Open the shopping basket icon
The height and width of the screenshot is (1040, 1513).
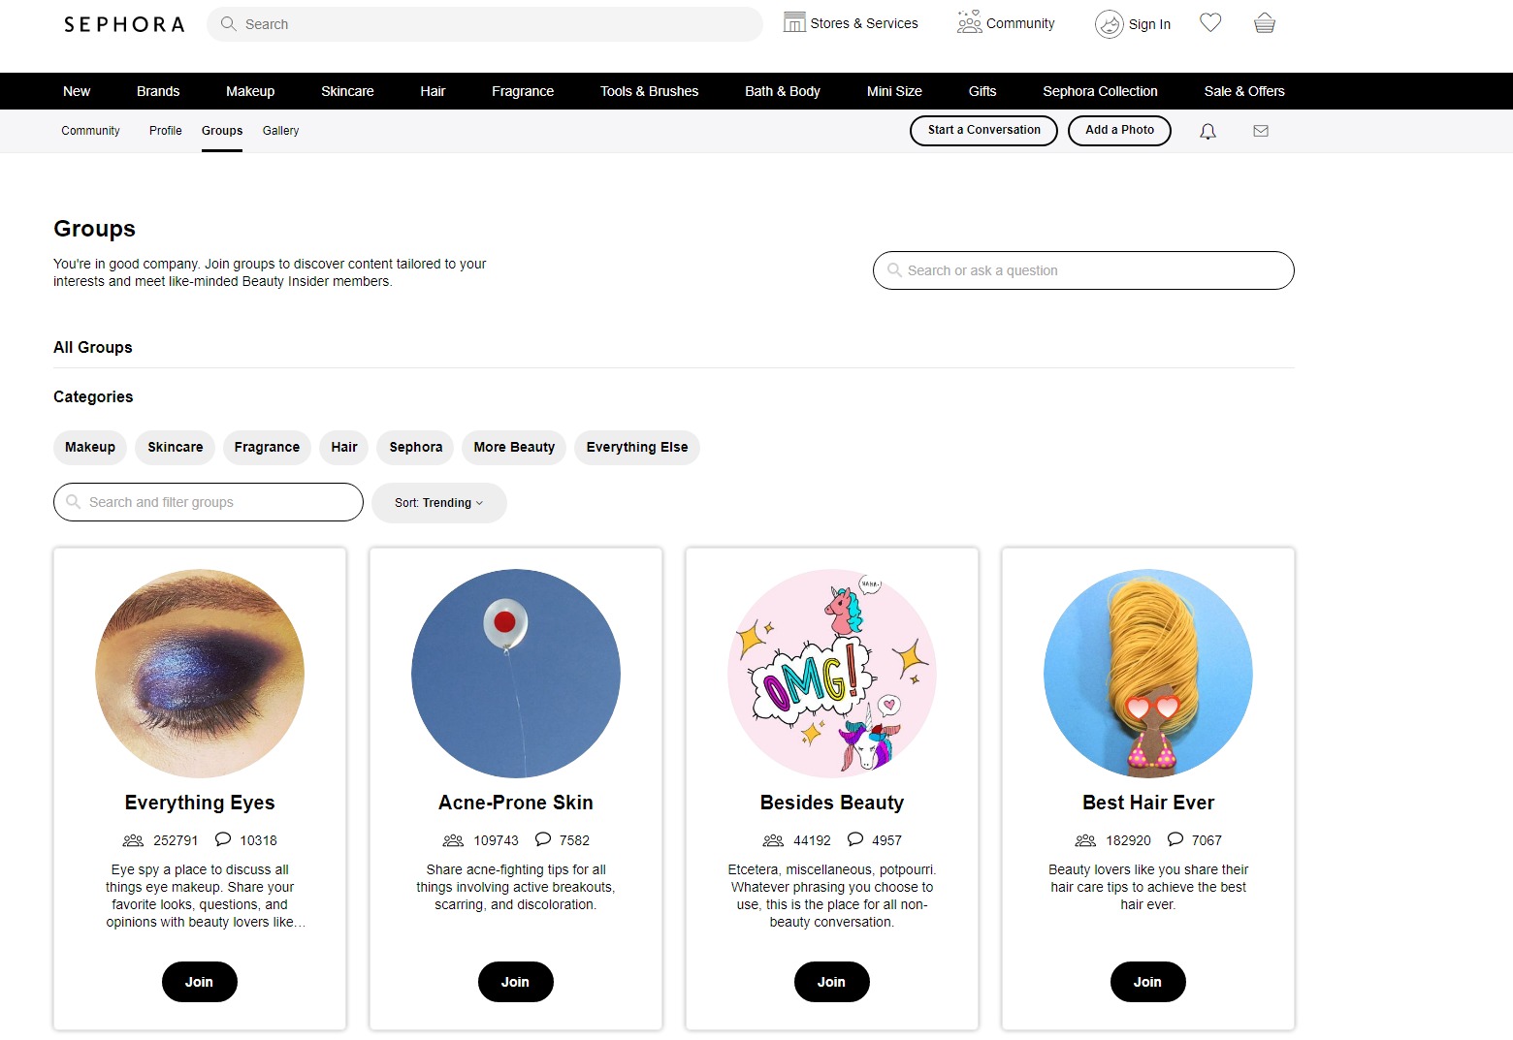point(1265,22)
